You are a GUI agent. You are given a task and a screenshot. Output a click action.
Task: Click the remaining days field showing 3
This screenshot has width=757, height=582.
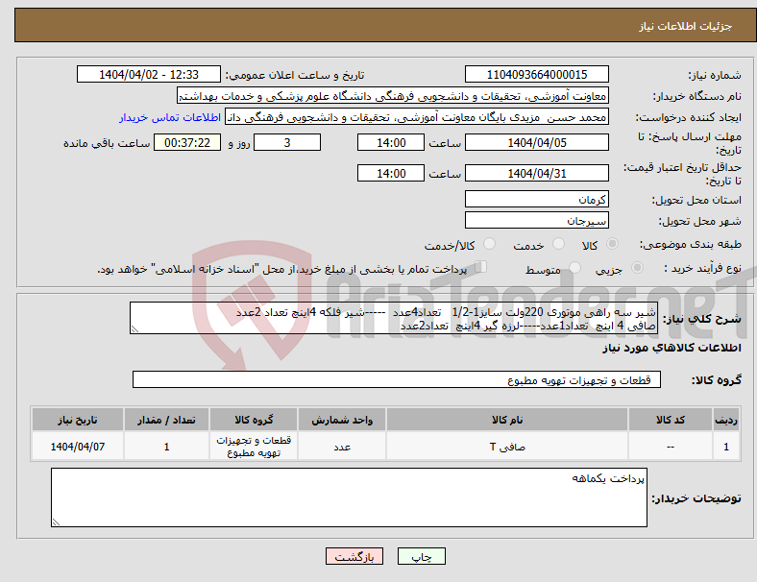(x=287, y=142)
